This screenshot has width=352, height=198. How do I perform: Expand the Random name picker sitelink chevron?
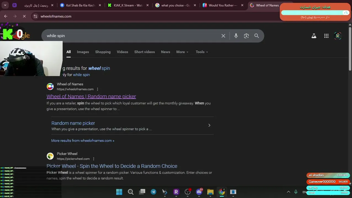point(209,125)
